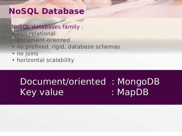Viewport: 182px width, 136px height.
Task: Click the 'Key value' label
Action: 42,92
